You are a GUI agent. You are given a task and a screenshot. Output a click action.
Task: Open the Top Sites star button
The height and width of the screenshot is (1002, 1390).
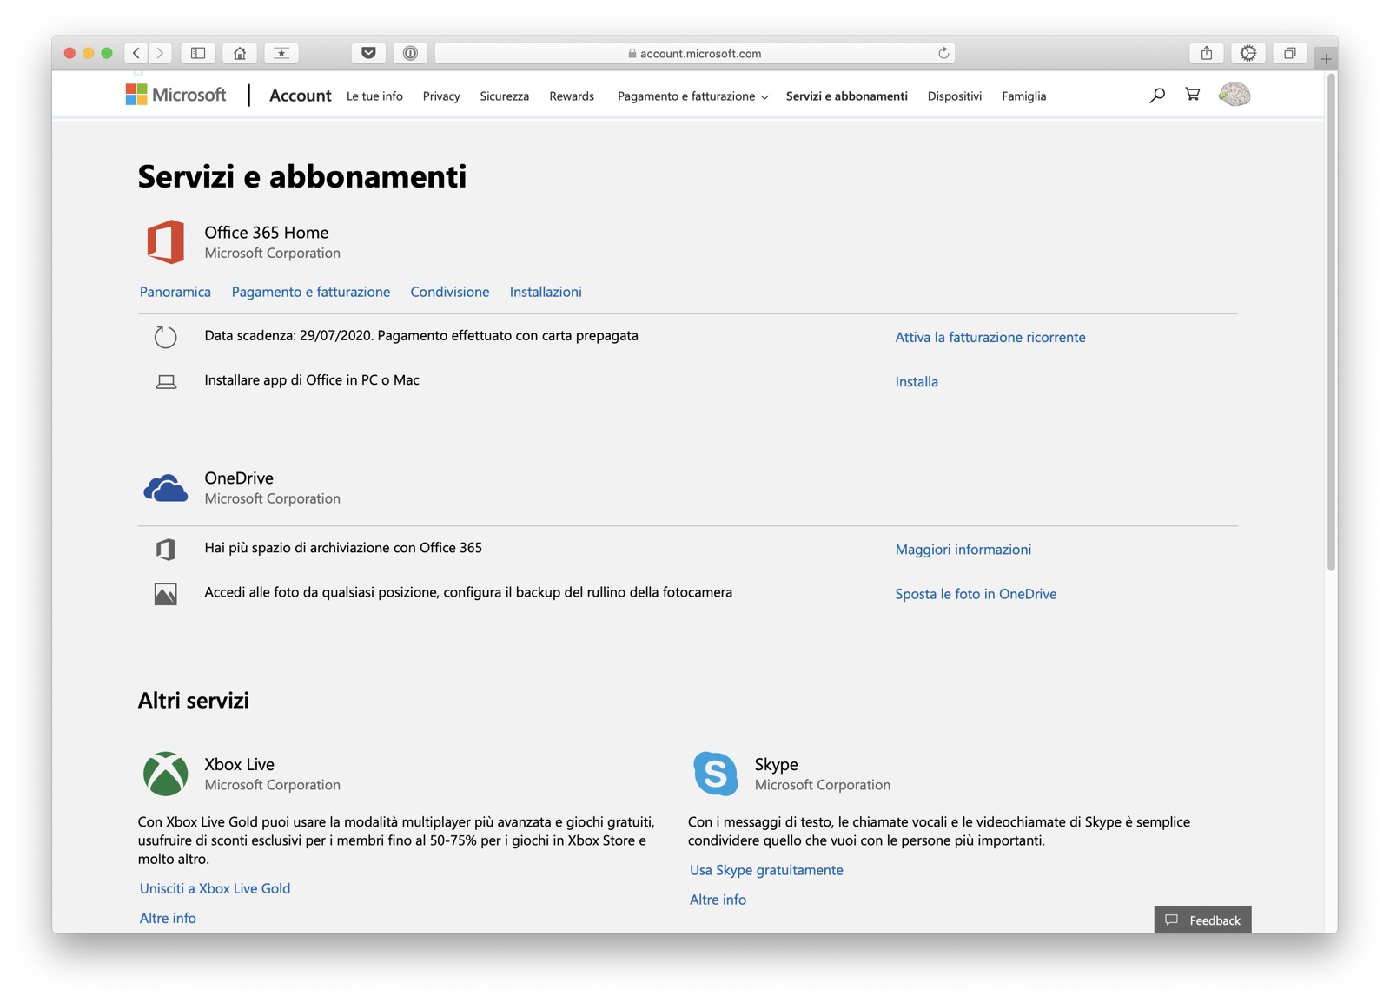(281, 53)
